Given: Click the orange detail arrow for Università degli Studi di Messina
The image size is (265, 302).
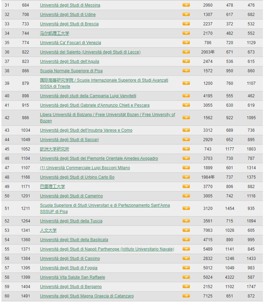Looking at the screenshot, I should [186, 5].
